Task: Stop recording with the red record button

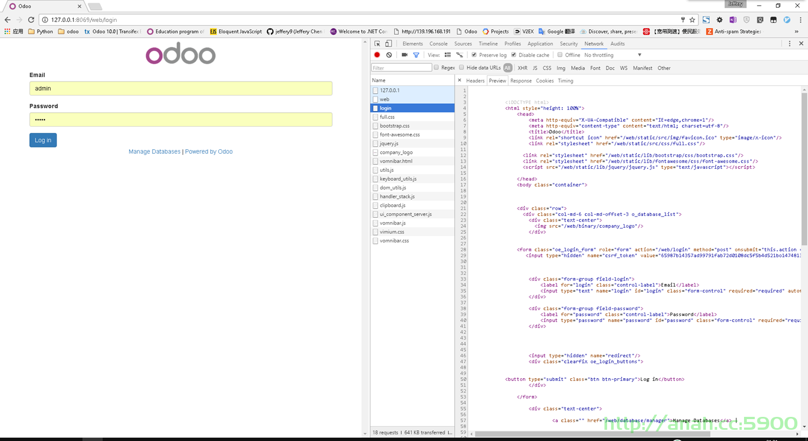Action: click(377, 55)
